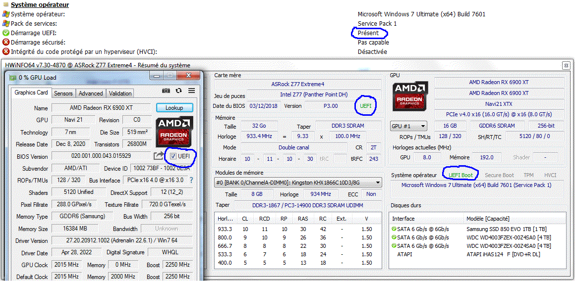The height and width of the screenshot is (281, 575).
Task: Click the GPU-Z title bar chip icon
Action: click(12, 78)
